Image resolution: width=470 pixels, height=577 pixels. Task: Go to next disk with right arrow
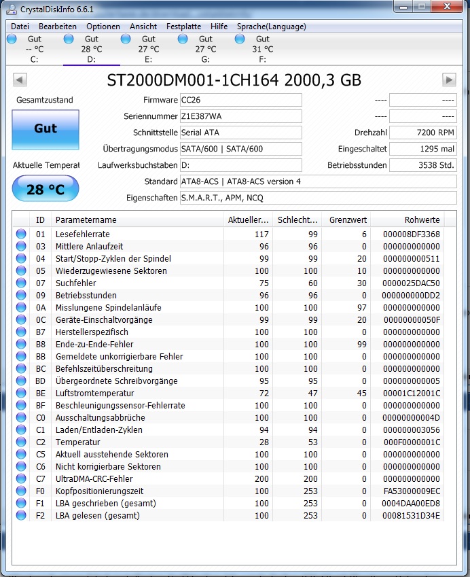coord(449,80)
